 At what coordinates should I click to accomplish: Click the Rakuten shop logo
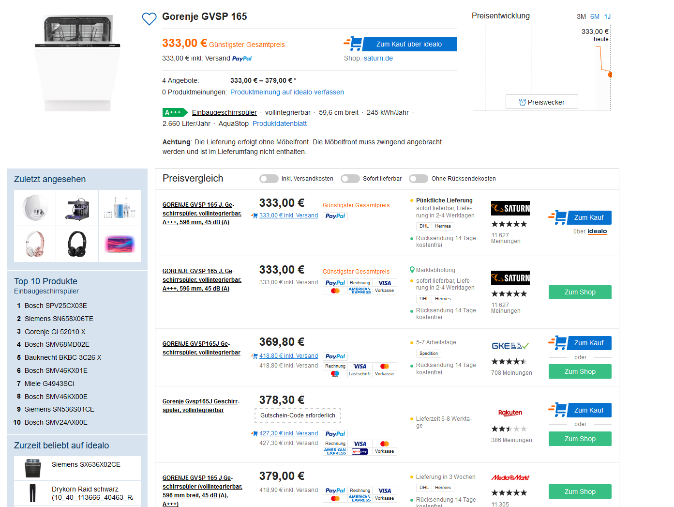click(510, 413)
